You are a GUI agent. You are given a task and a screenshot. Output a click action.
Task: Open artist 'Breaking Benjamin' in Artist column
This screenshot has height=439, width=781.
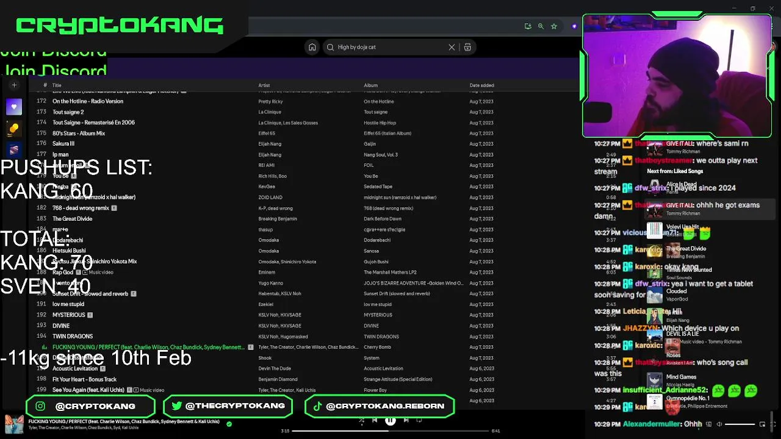point(277,219)
